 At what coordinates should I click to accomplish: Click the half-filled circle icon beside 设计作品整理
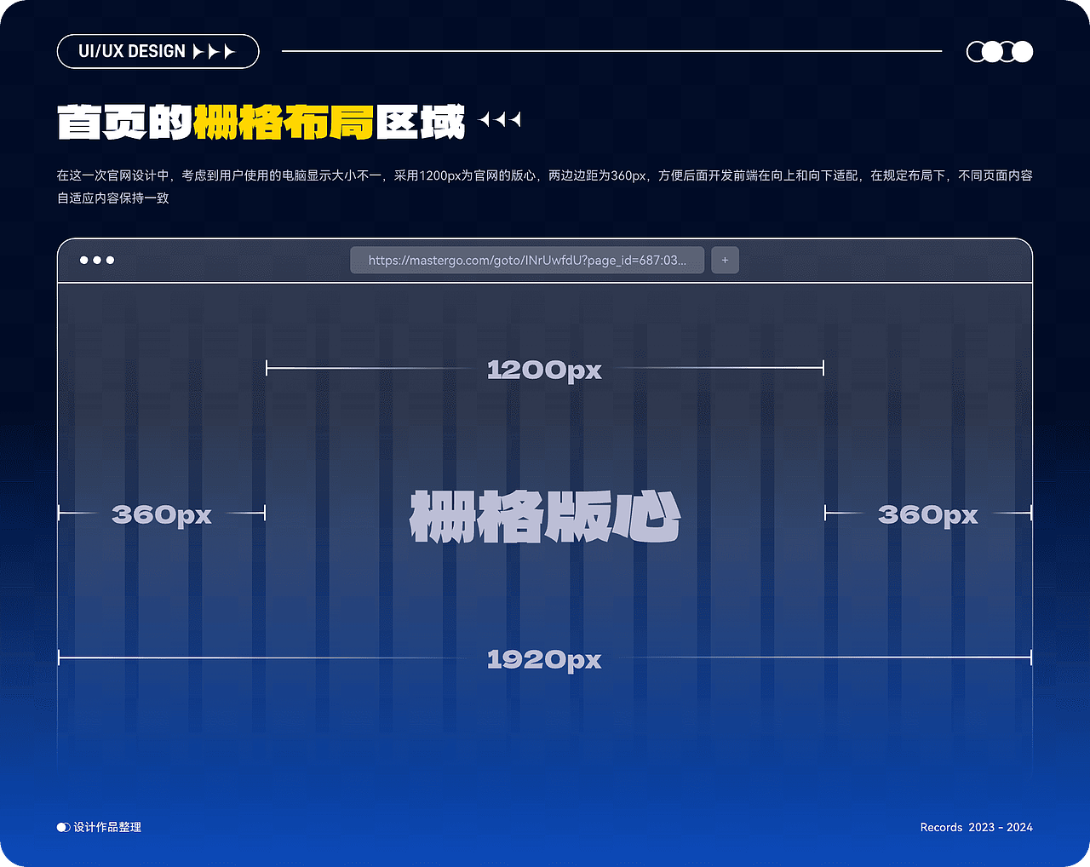62,826
